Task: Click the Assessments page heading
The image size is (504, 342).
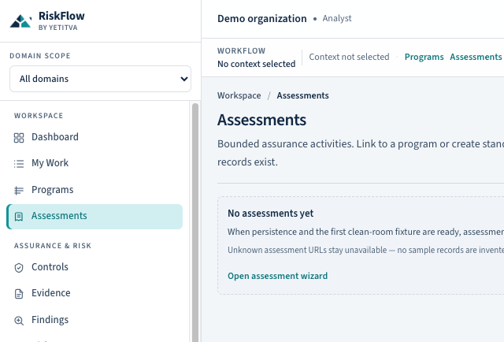Action: click(x=261, y=120)
